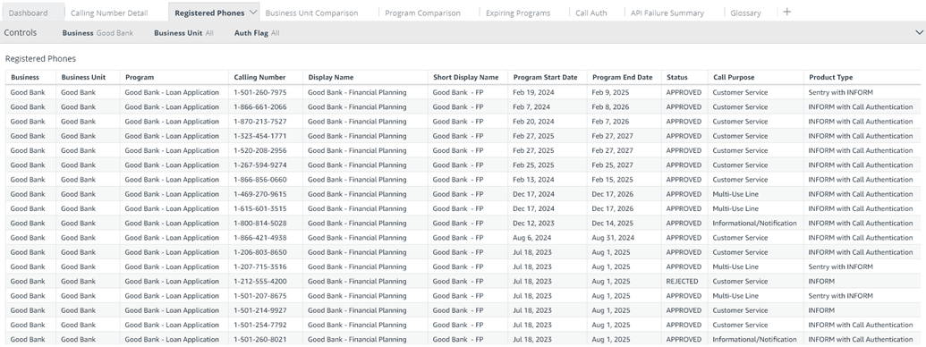This screenshot has height=347, width=926.
Task: Switch to the Calling Number Detail tab
Action: tap(109, 13)
